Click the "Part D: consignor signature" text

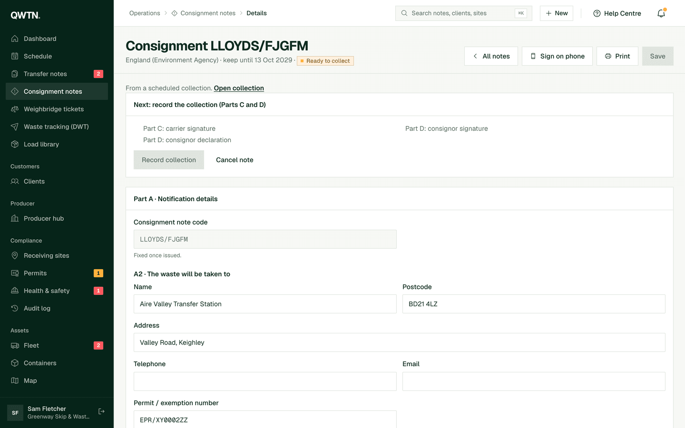click(447, 128)
